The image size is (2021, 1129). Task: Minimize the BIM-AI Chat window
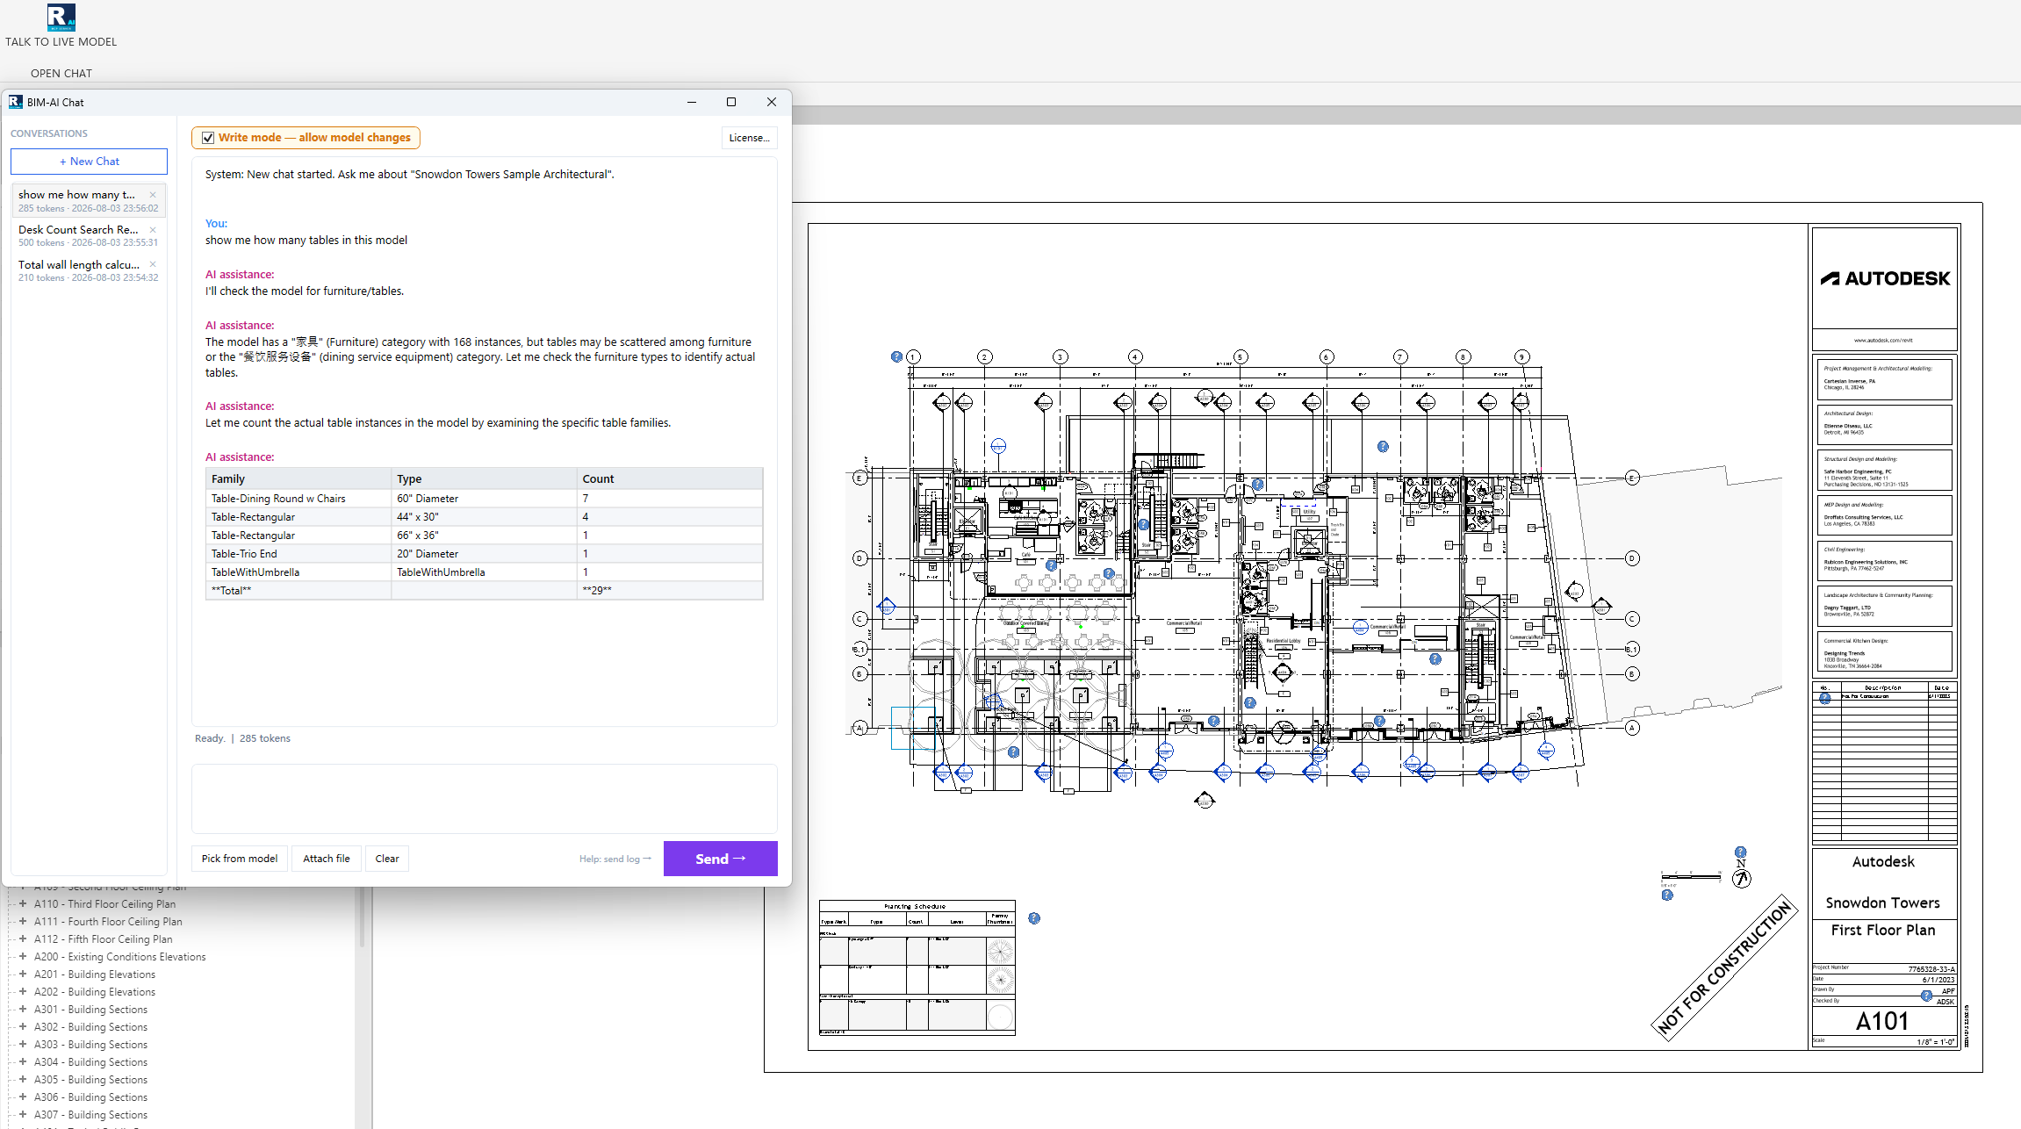tap(692, 102)
